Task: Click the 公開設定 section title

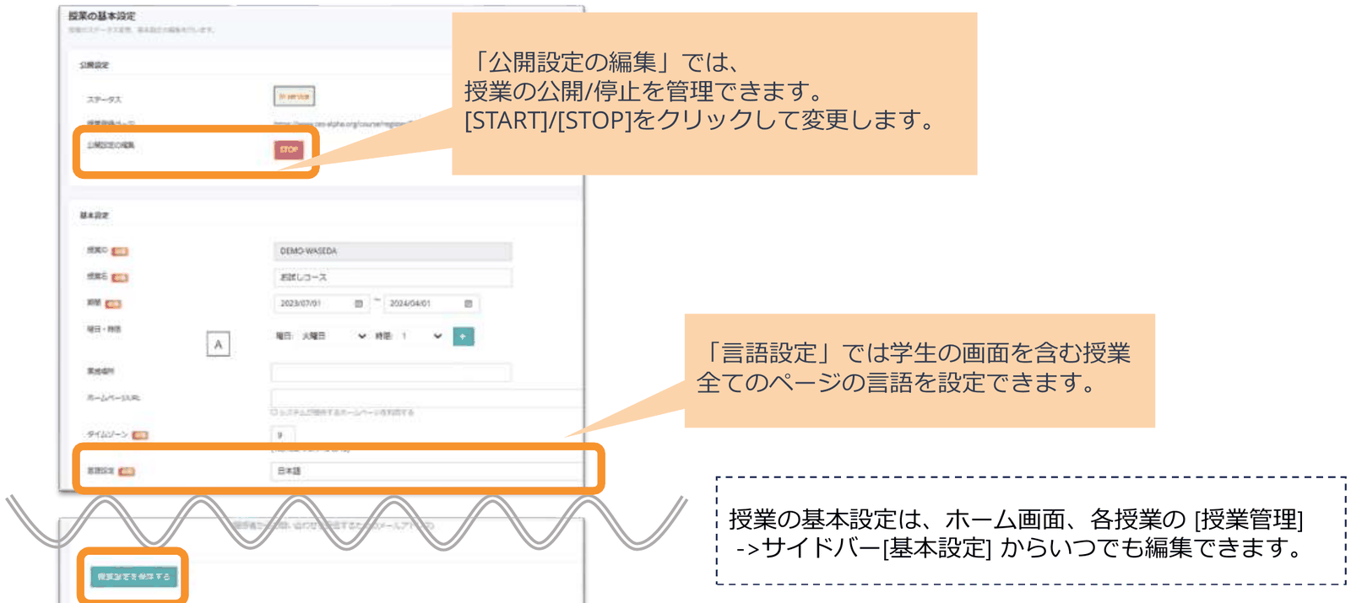Action: click(x=94, y=65)
